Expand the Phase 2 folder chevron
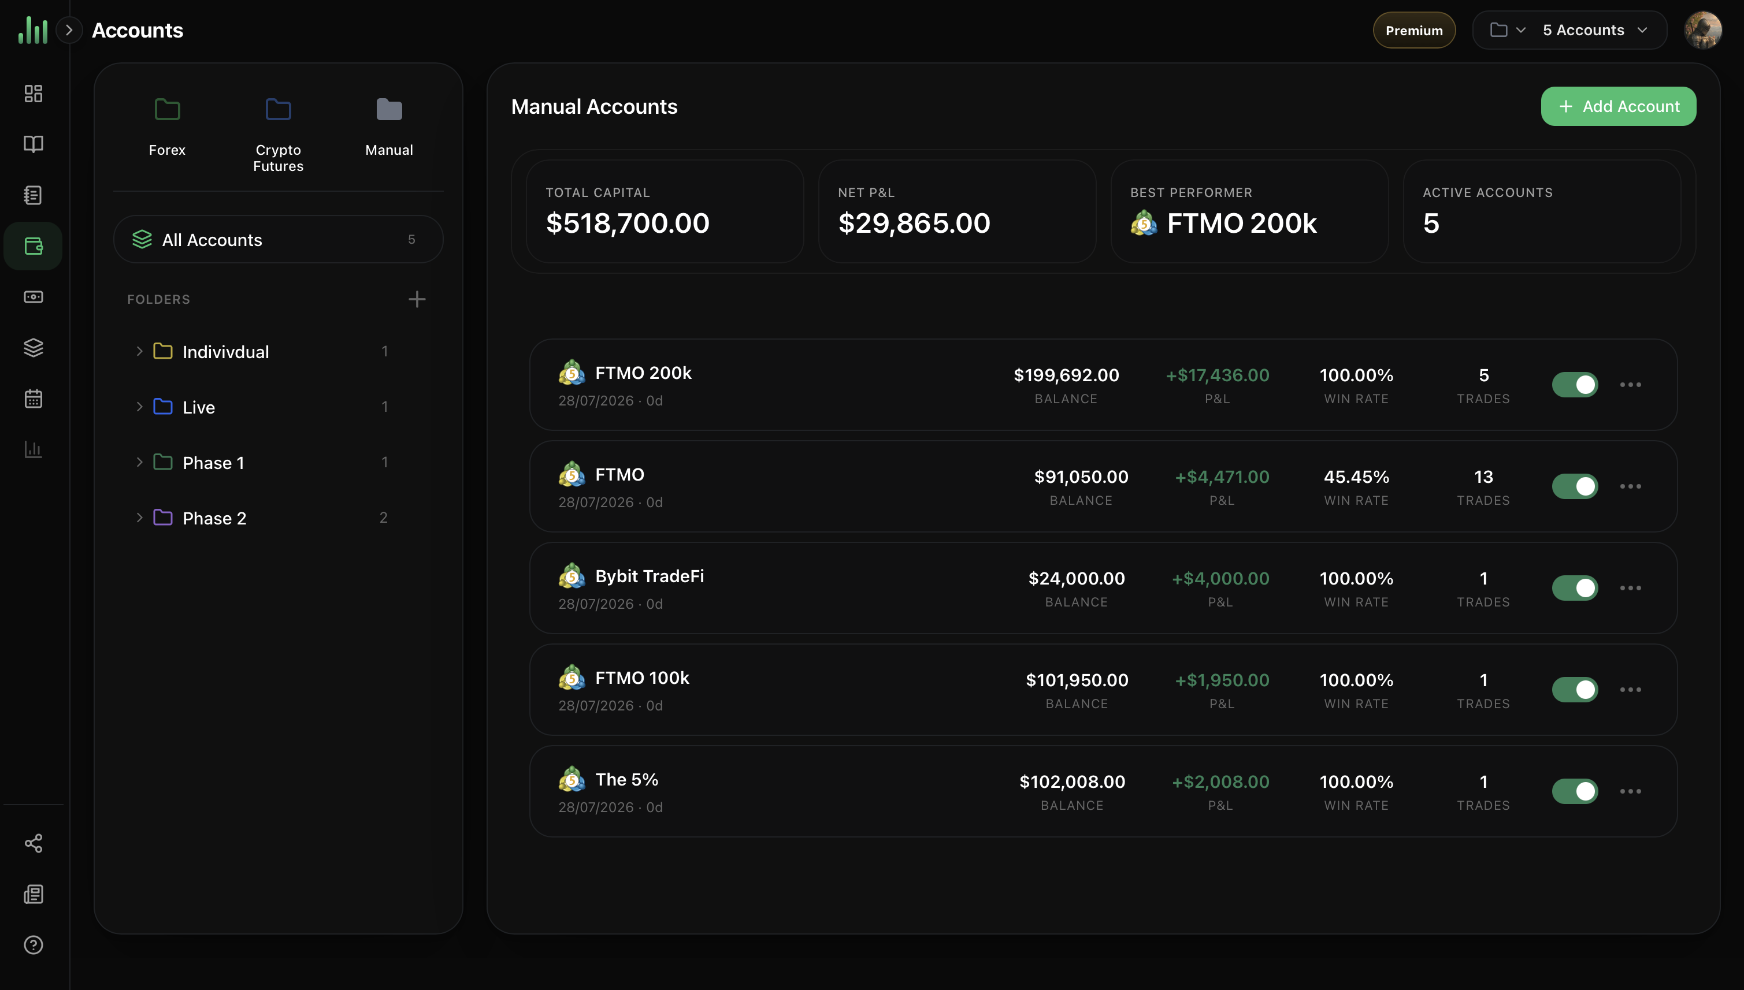1744x990 pixels. pos(139,518)
